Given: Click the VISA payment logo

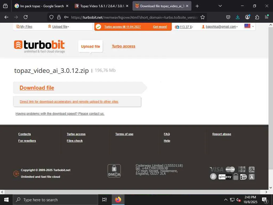Looking at the screenshot, I should (216, 169).
